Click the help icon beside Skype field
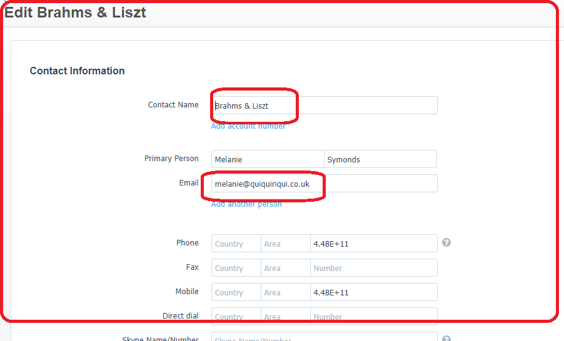The width and height of the screenshot is (564, 341). coord(446,338)
